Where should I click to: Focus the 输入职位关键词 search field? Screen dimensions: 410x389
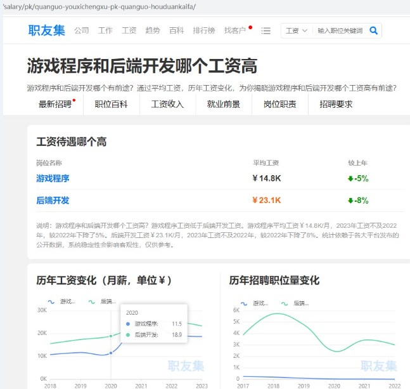pyautogui.click(x=340, y=31)
